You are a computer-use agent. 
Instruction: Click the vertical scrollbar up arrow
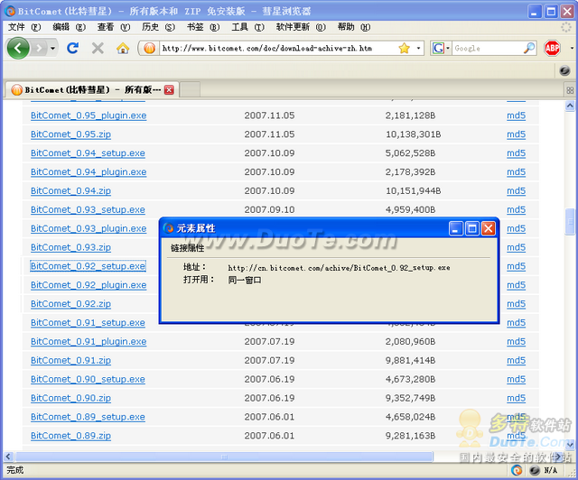pos(570,106)
